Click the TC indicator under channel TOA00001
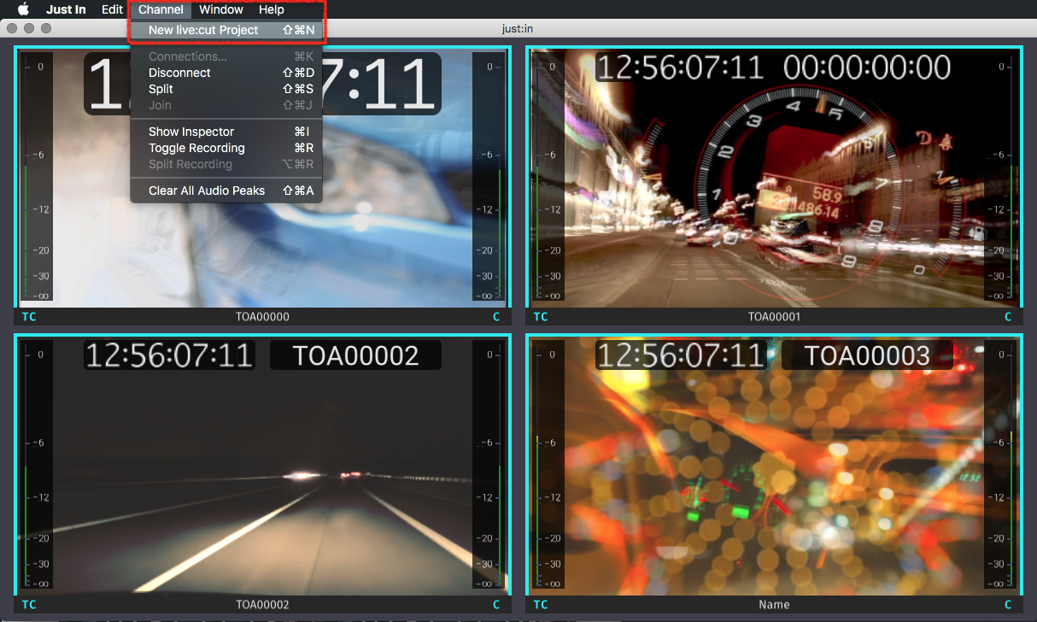Viewport: 1037px width, 622px height. click(x=541, y=317)
